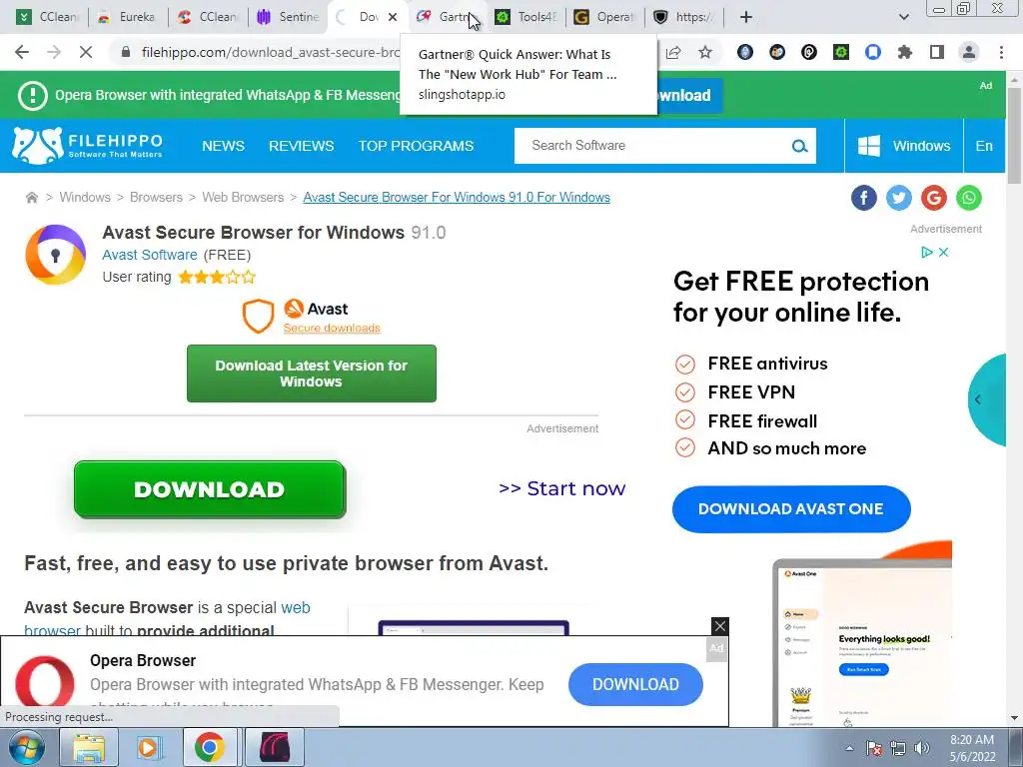The image size is (1023, 767).
Task: Close the Opera Browser bottom ad
Action: pyautogui.click(x=719, y=626)
